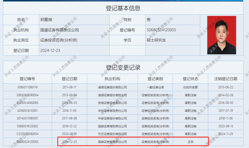
Task: Click the 机构内变更 status cell
Action: [x=190, y=87]
